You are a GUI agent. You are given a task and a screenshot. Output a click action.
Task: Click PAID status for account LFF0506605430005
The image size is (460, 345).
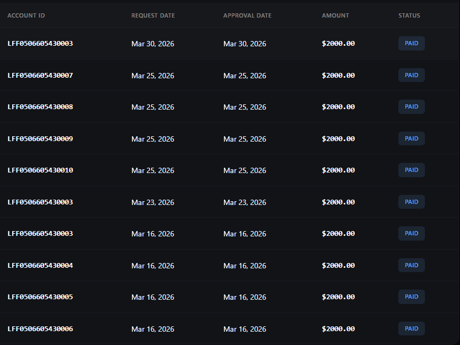411,297
